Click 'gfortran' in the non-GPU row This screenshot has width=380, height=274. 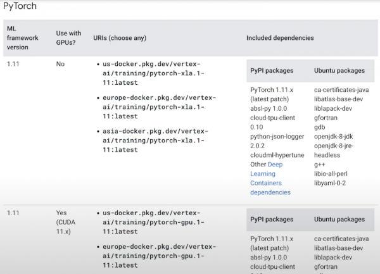(x=326, y=118)
